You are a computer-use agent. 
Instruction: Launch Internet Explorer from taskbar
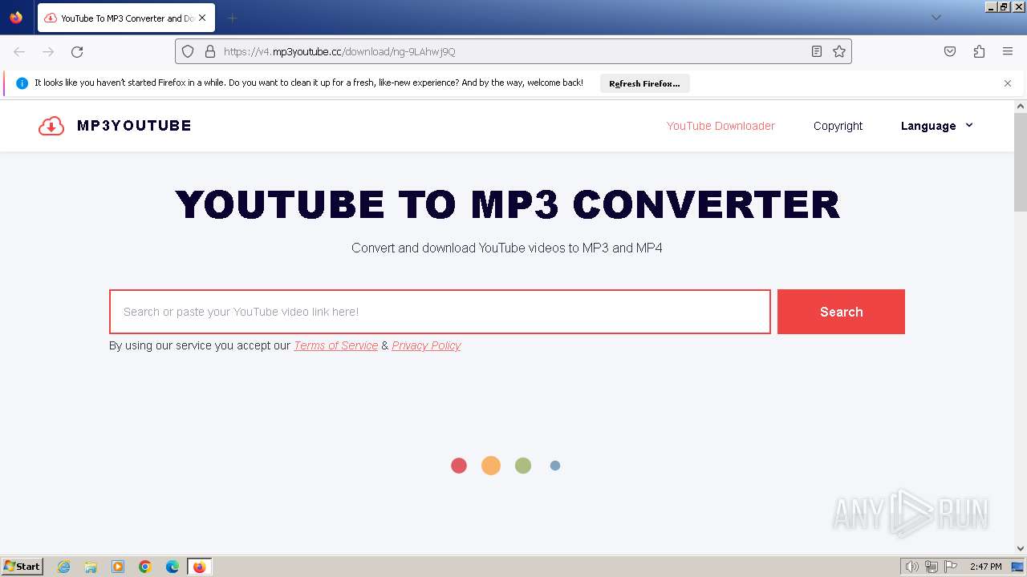tap(63, 567)
